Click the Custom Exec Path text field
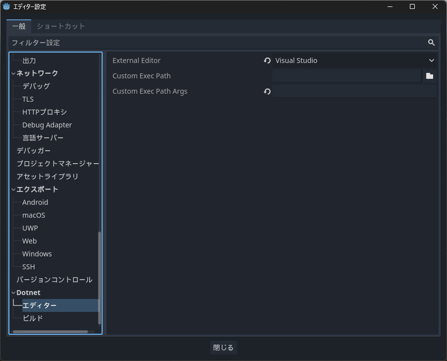 tap(346, 76)
